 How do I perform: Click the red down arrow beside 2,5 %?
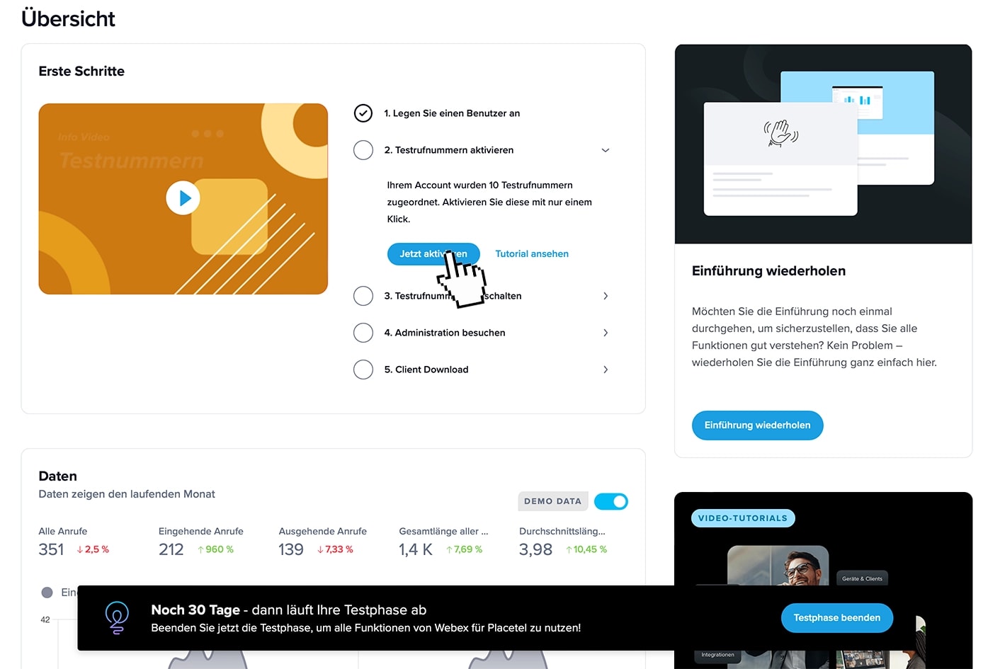80,549
